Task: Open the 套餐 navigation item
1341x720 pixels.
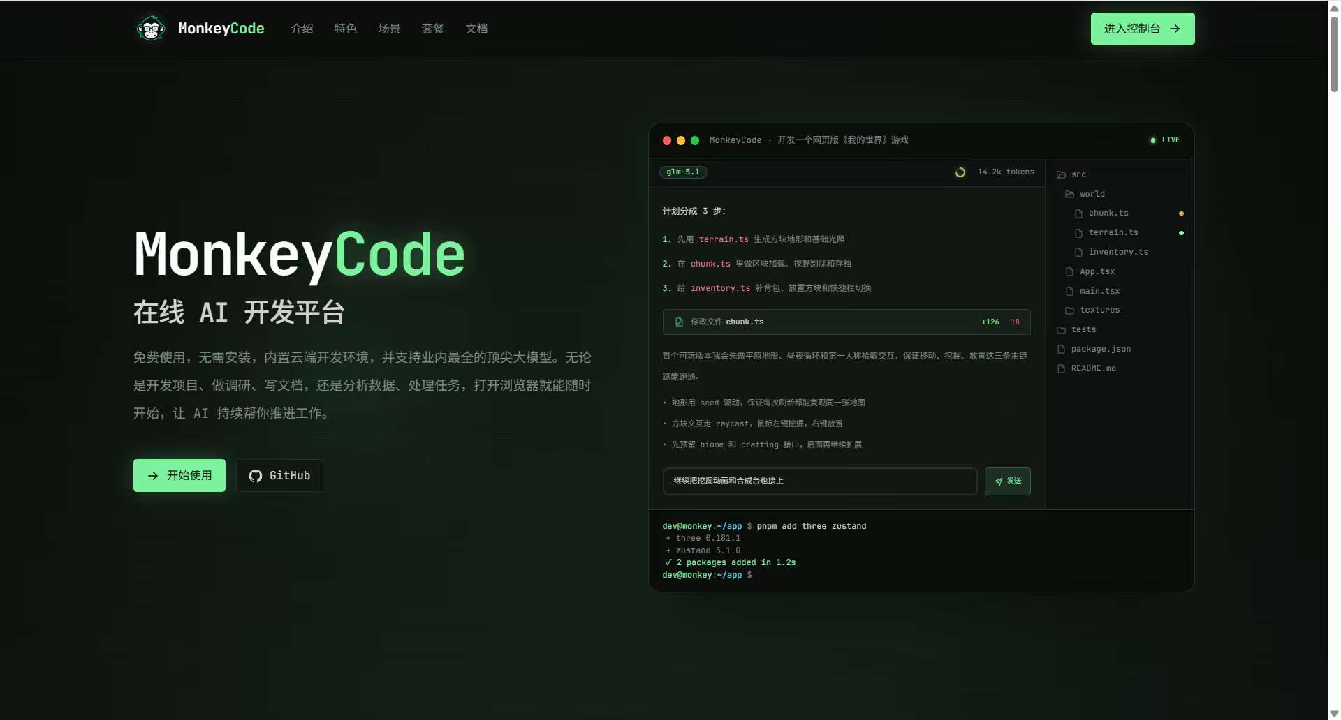Action: click(433, 29)
